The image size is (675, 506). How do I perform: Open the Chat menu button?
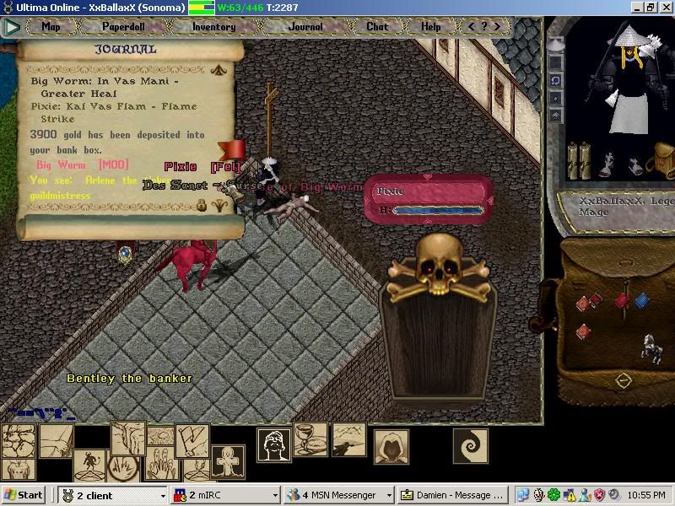[x=377, y=27]
